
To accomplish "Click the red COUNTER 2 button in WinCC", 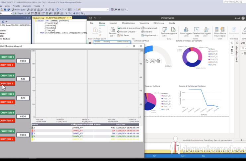I will click(7, 83).
